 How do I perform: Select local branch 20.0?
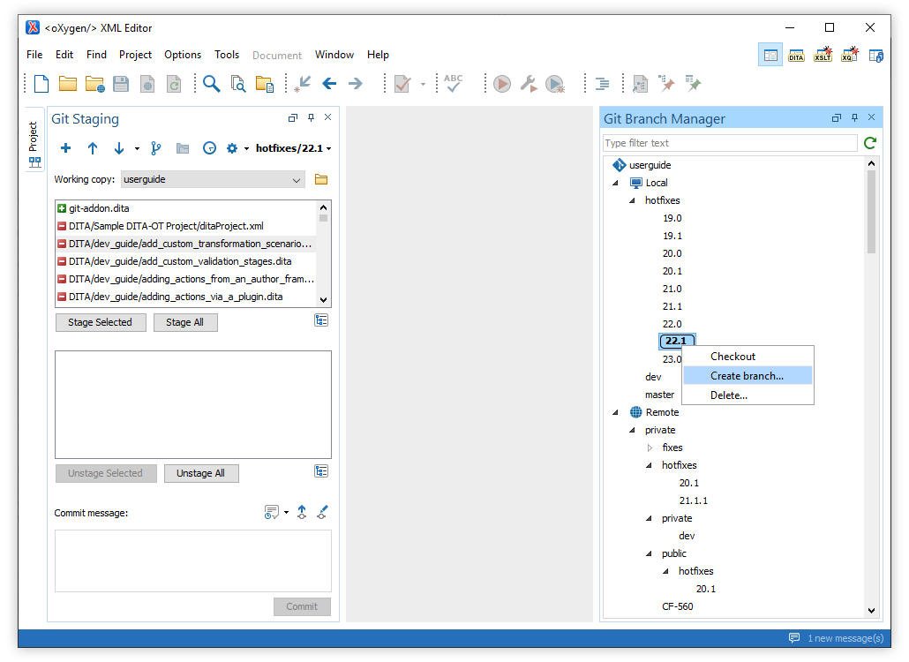point(672,253)
